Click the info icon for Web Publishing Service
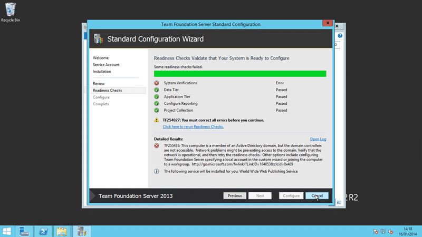Image resolution: width=422 pixels, height=237 pixels. click(x=157, y=171)
